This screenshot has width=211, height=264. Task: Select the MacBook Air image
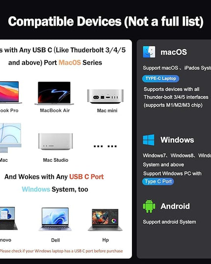point(54,93)
